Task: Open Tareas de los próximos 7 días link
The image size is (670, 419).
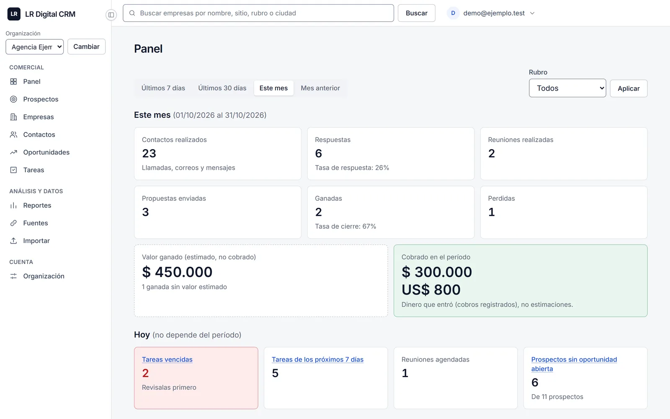Action: pyautogui.click(x=317, y=360)
